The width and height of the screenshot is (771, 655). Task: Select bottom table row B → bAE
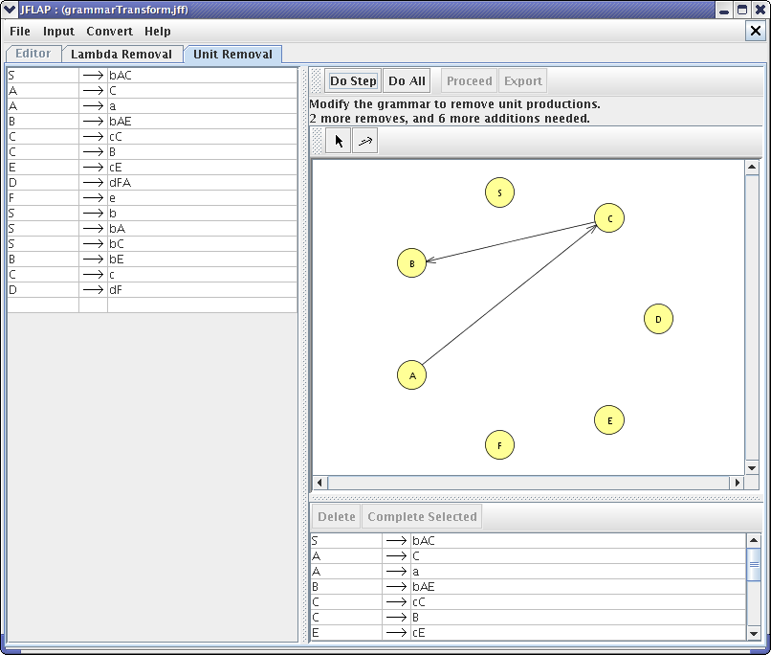(529, 587)
